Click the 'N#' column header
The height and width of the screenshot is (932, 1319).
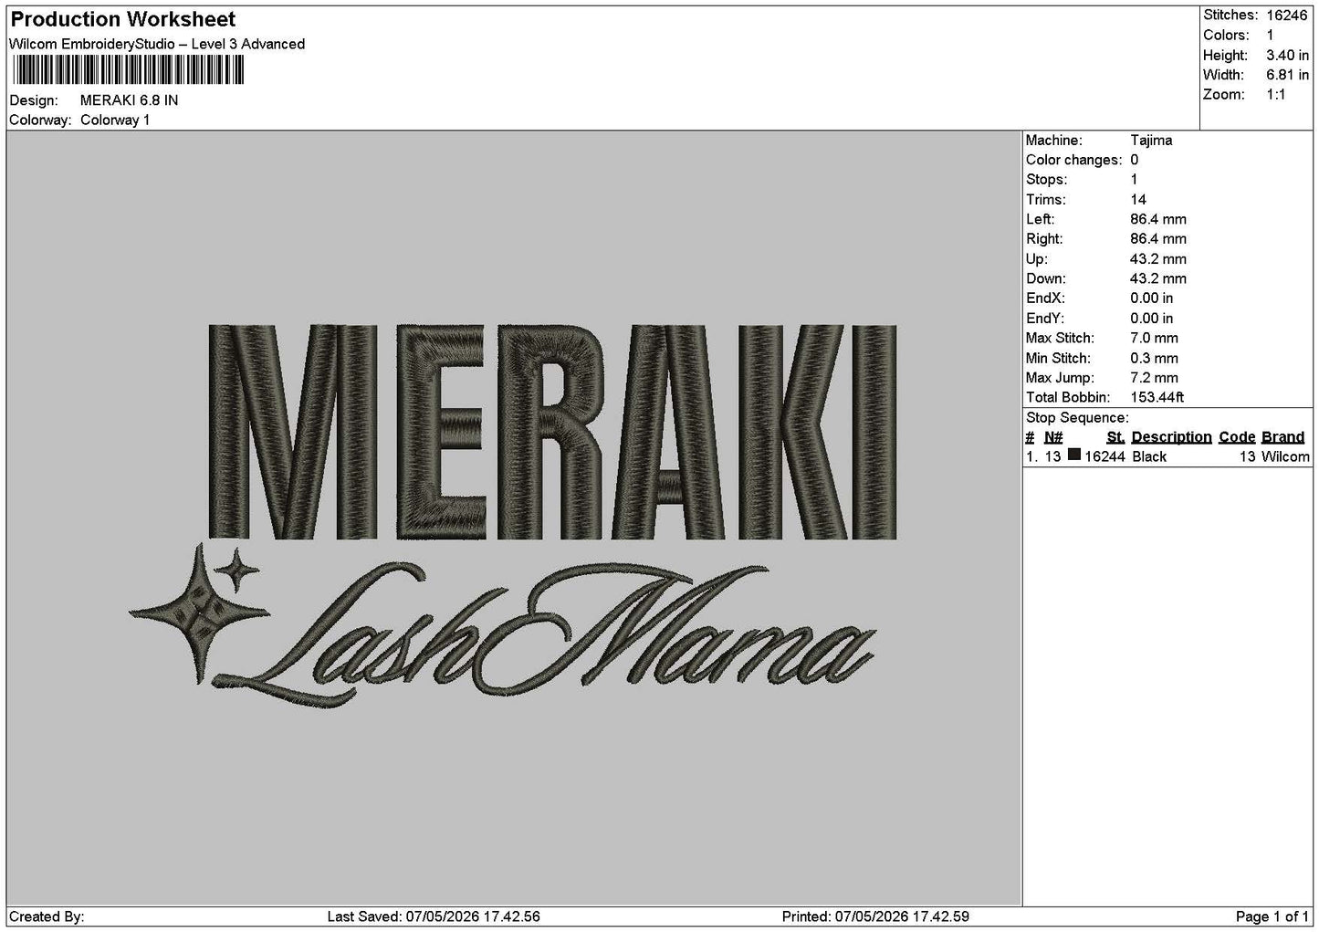pyautogui.click(x=1053, y=437)
